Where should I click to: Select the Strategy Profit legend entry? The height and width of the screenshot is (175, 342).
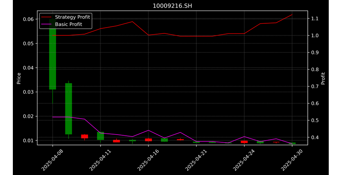point(65,17)
